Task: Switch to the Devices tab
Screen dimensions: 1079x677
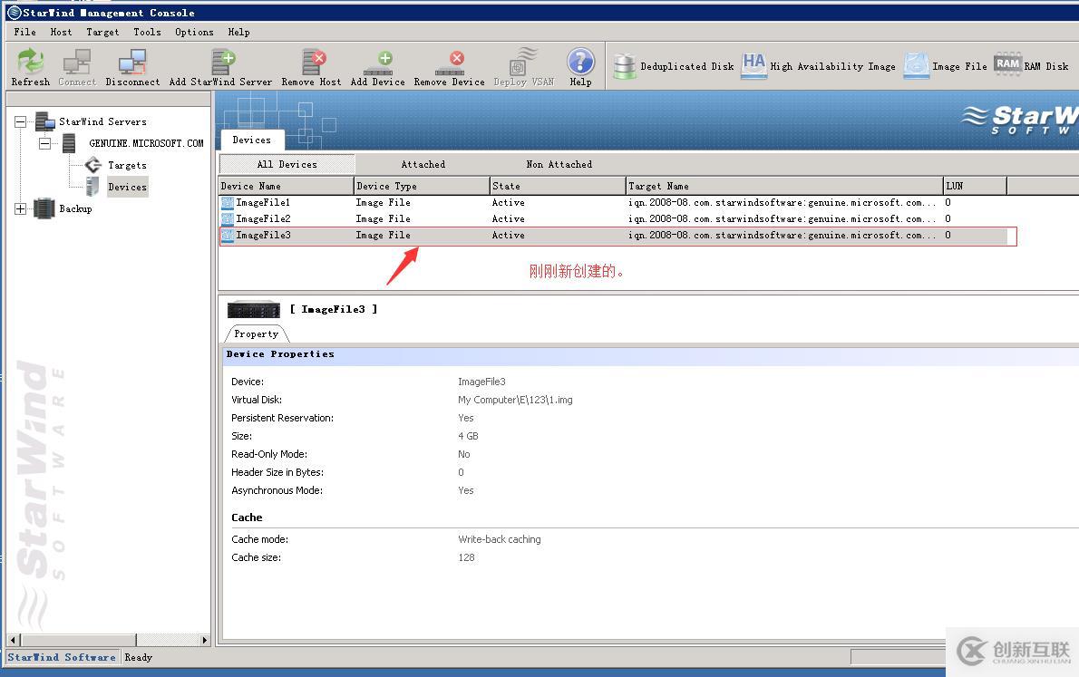Action: [x=252, y=140]
